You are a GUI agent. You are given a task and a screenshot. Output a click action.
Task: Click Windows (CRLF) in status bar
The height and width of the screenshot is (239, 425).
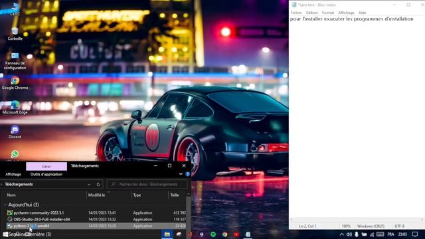tap(371, 226)
